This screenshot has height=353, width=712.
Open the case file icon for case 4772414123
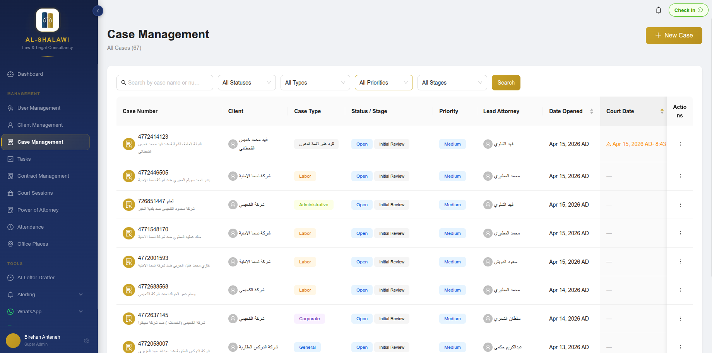pos(128,144)
